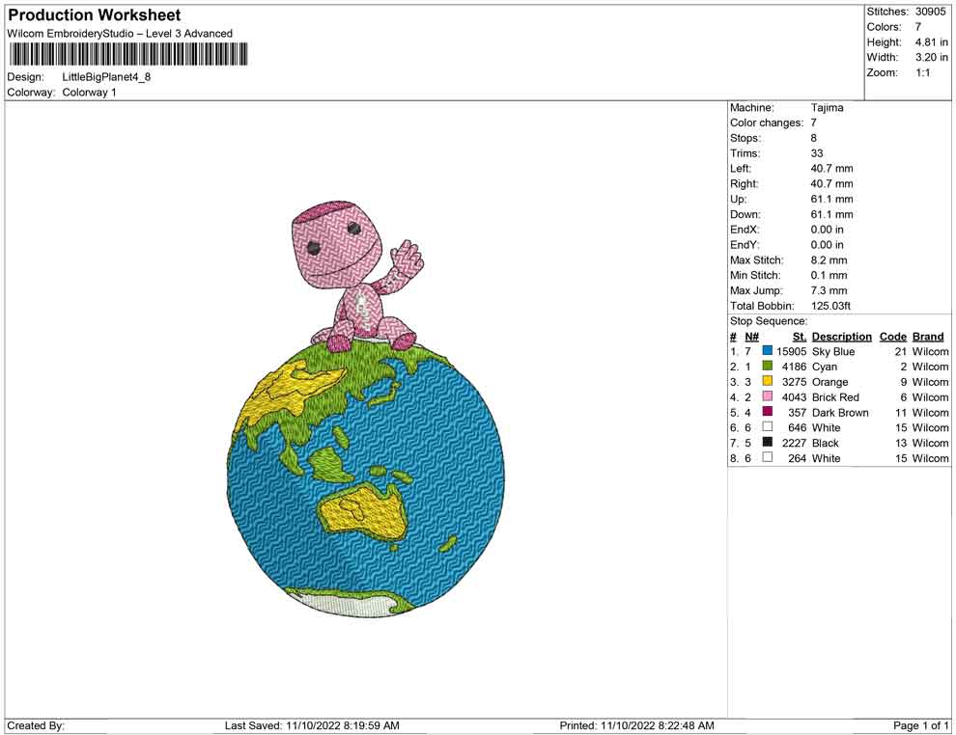Click the White swatch with 646 stitches
The image size is (956, 735).
coord(767,427)
